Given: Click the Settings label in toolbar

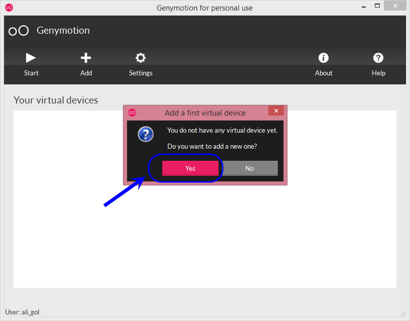Looking at the screenshot, I should point(141,73).
